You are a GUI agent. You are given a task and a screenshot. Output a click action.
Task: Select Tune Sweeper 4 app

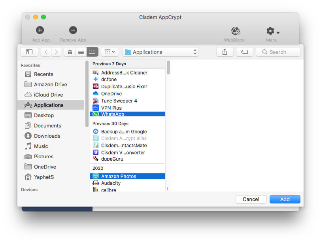(128, 101)
